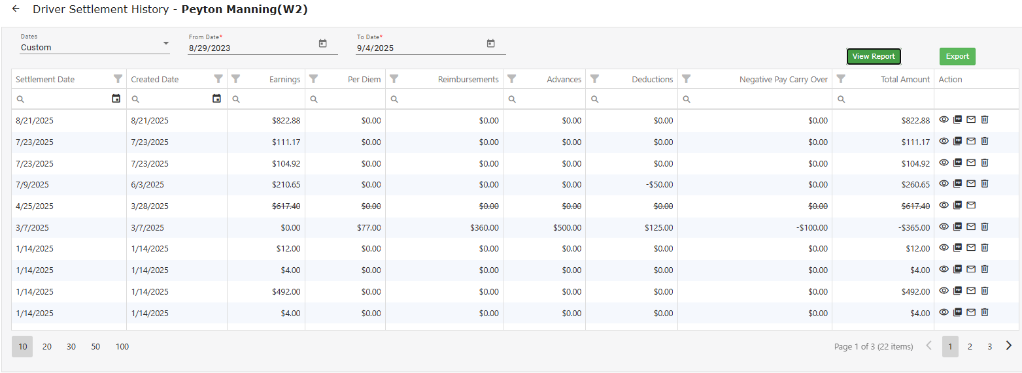1022x373 pixels.
Task: Open the calendar picker for From Date
Action: [322, 44]
